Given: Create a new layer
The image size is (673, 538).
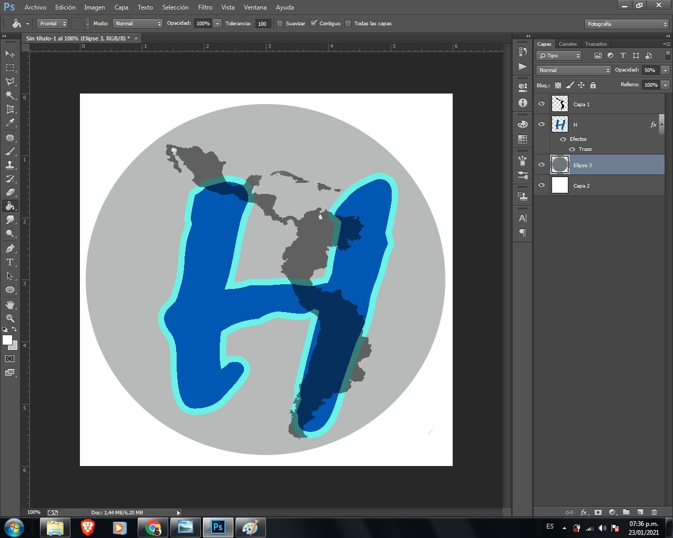Looking at the screenshot, I should point(640,512).
